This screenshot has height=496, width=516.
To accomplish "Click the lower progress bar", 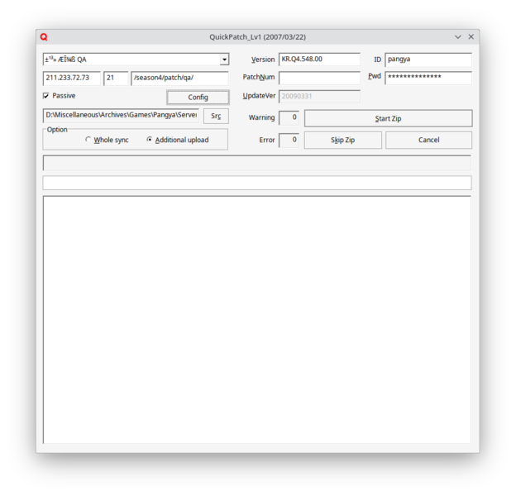I will pos(257,183).
